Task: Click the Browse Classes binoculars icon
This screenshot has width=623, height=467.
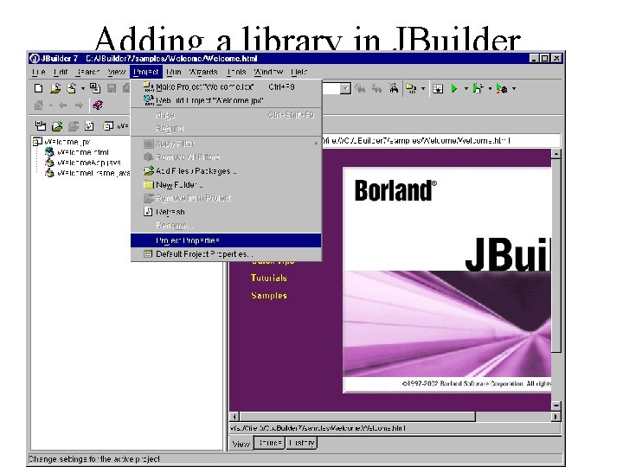Action: coord(394,88)
